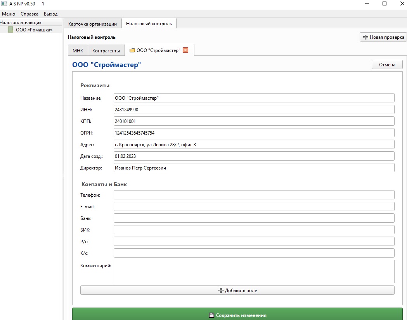The height and width of the screenshot is (320, 407).
Task: Click into the Комментарий text area
Action: [254, 272]
